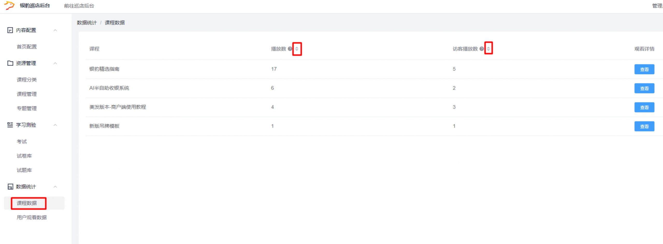
Task: Open the 课程管理 sidebar item
Action: [27, 94]
